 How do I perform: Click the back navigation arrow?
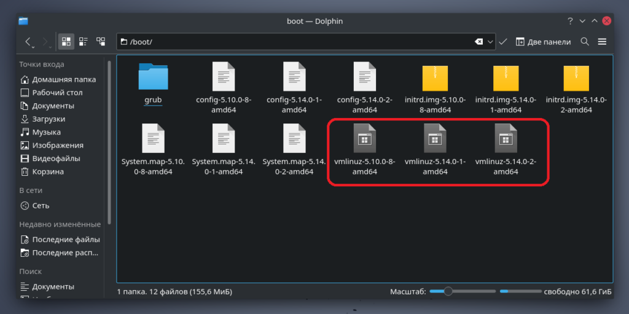pyautogui.click(x=28, y=42)
